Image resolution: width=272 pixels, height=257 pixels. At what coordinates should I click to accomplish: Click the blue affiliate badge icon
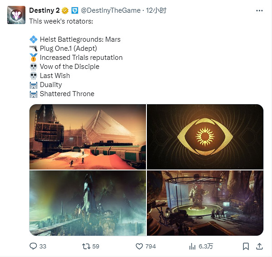coord(75,10)
